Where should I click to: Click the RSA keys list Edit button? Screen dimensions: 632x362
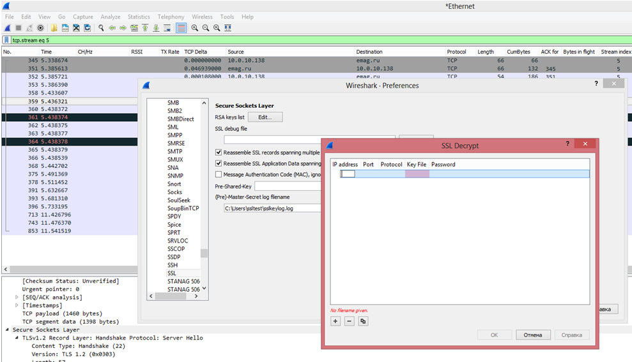pos(265,117)
